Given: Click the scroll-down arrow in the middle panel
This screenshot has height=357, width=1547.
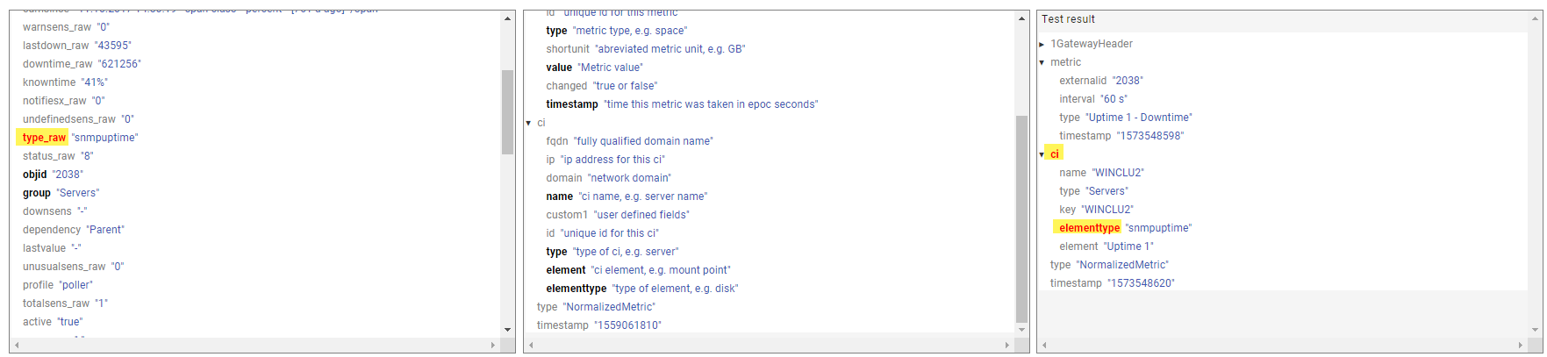Looking at the screenshot, I should [1021, 330].
